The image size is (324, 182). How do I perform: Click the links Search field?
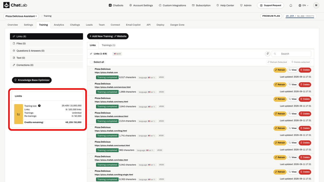coord(291,54)
